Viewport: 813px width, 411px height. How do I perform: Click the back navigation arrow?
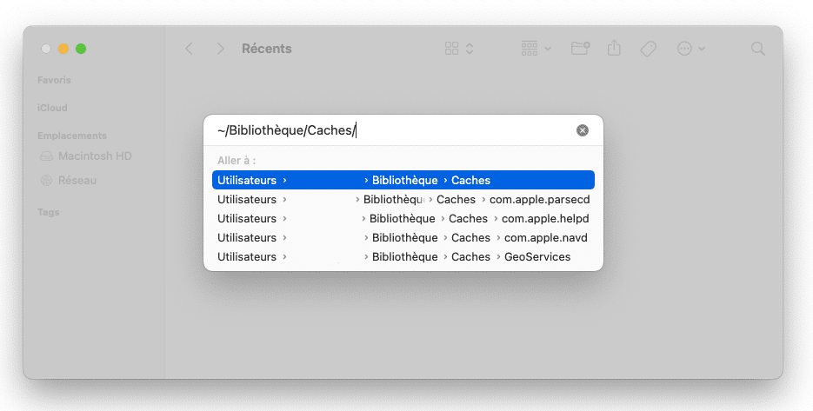coord(190,50)
